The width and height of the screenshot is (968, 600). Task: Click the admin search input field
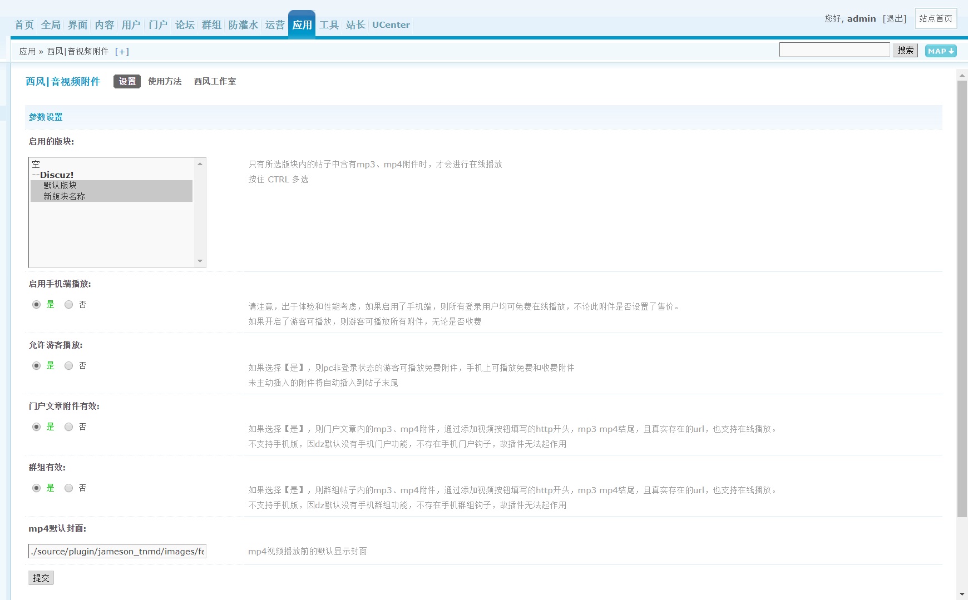pyautogui.click(x=834, y=49)
